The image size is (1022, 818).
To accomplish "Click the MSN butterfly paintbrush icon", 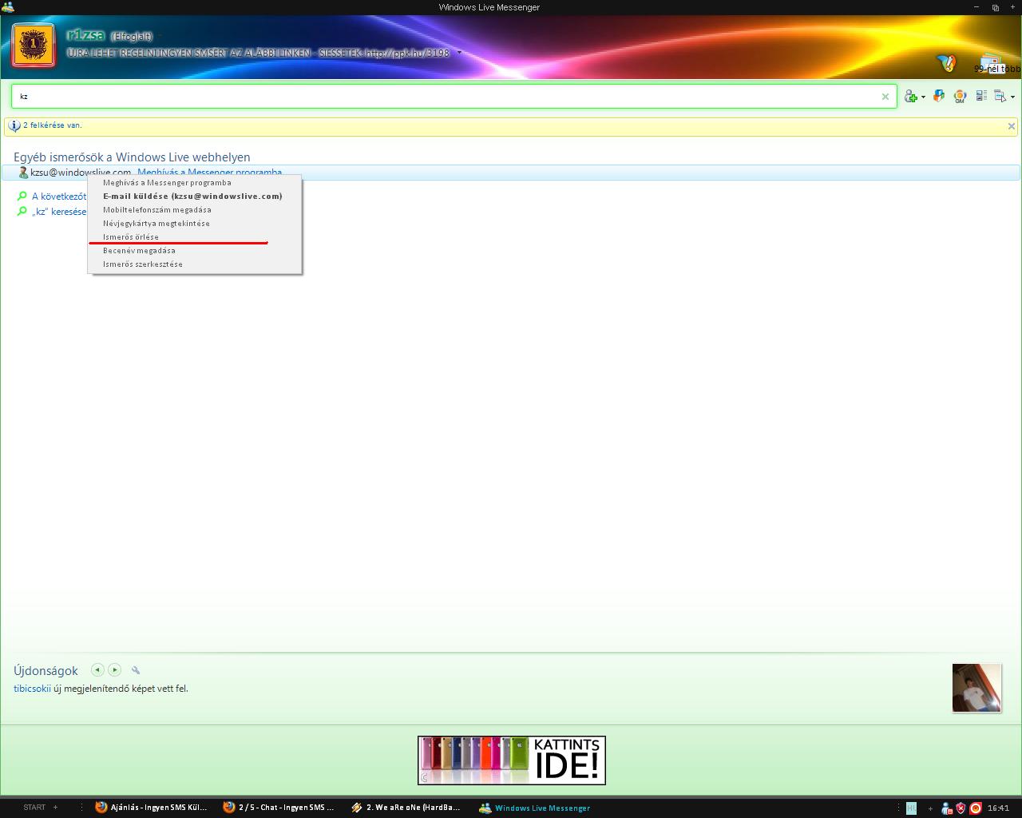I will (946, 63).
